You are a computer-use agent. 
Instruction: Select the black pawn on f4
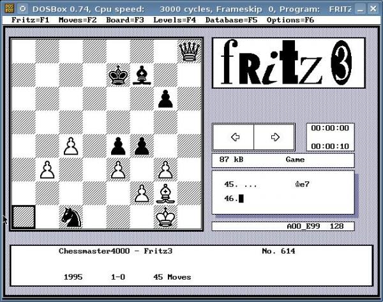tap(142, 146)
